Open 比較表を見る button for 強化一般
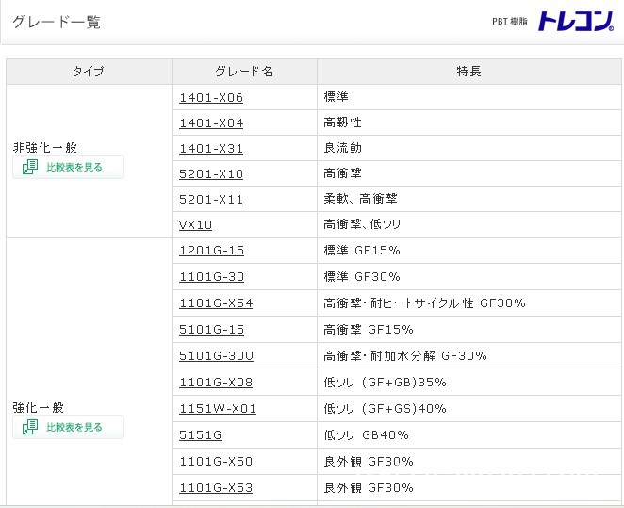 pos(74,428)
